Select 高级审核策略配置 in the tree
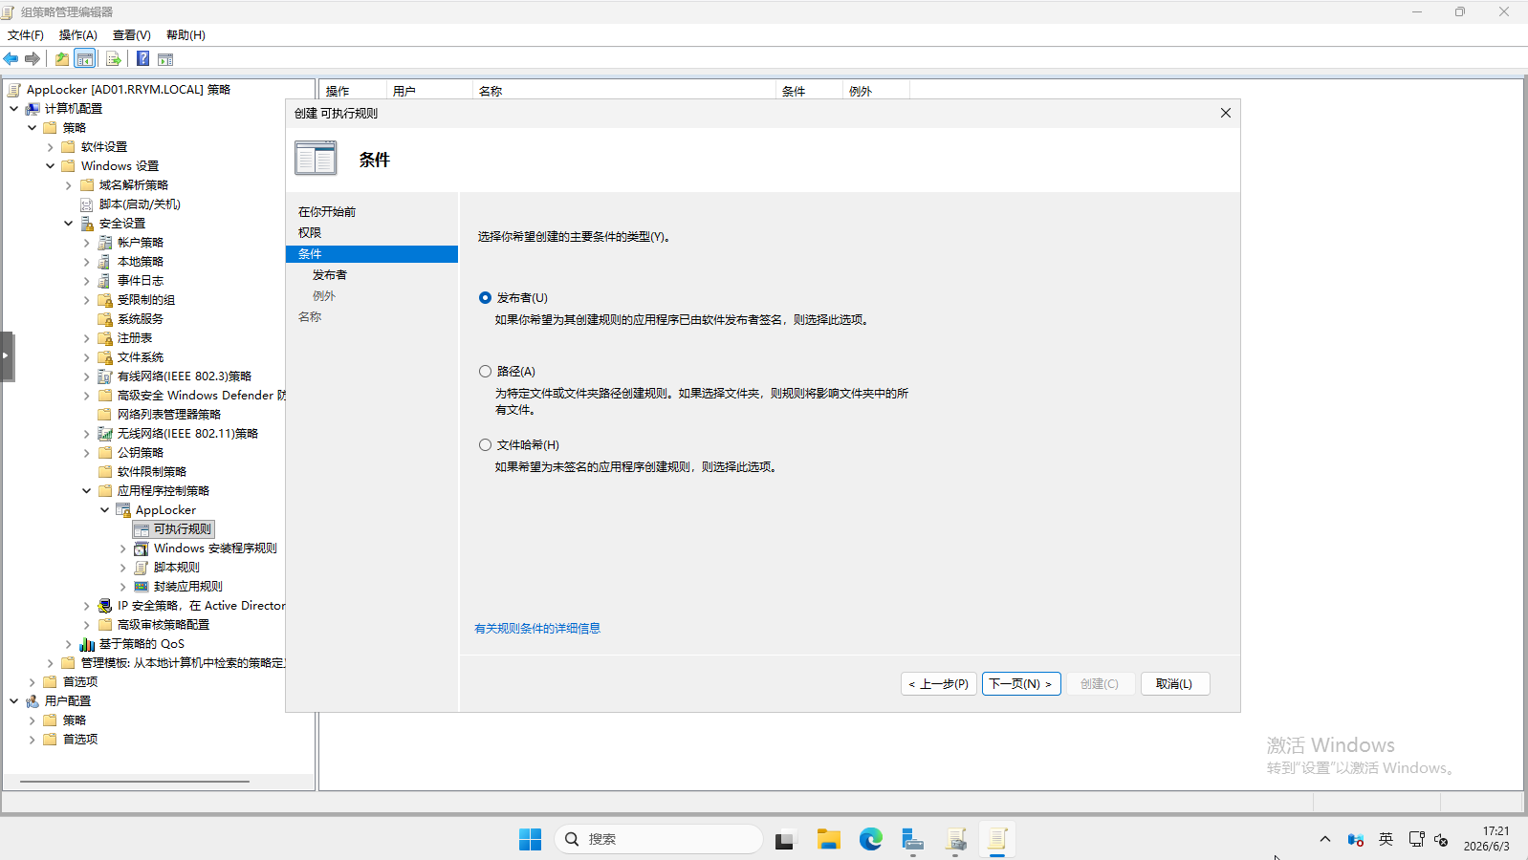 (164, 625)
